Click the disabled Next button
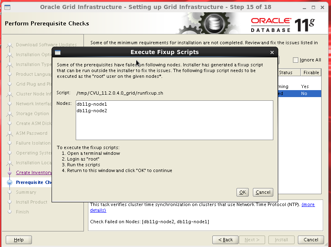This screenshot has width=331, height=247. pos(252,240)
